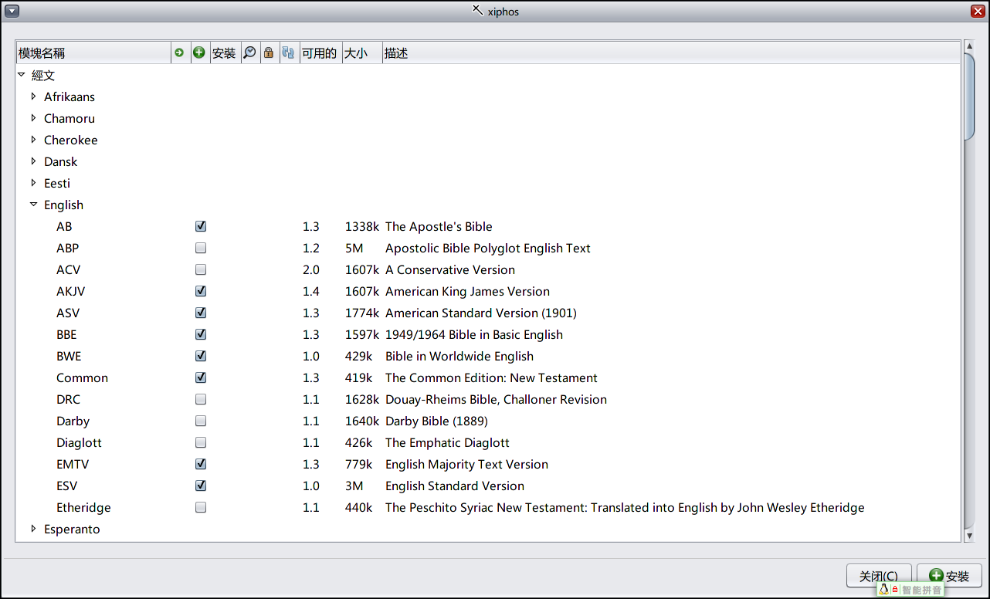Sort by 模塊名稱 column header
Screen dimensions: 990x599
coord(93,52)
